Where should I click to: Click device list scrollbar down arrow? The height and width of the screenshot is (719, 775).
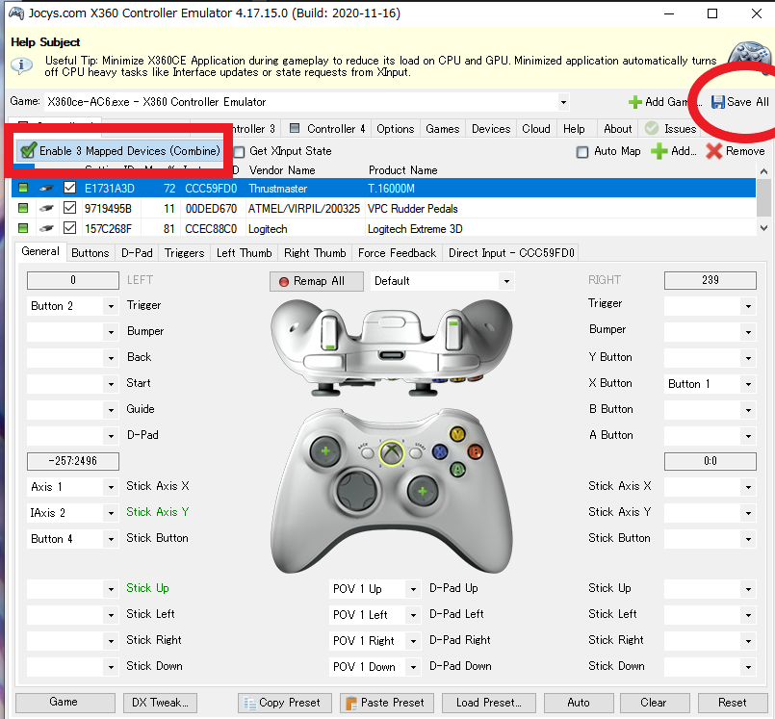[x=763, y=228]
